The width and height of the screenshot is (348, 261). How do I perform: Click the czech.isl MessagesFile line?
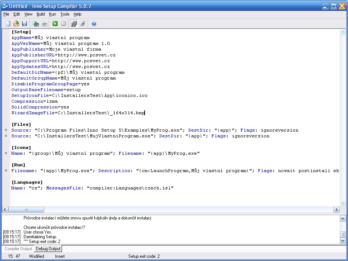[92, 188]
